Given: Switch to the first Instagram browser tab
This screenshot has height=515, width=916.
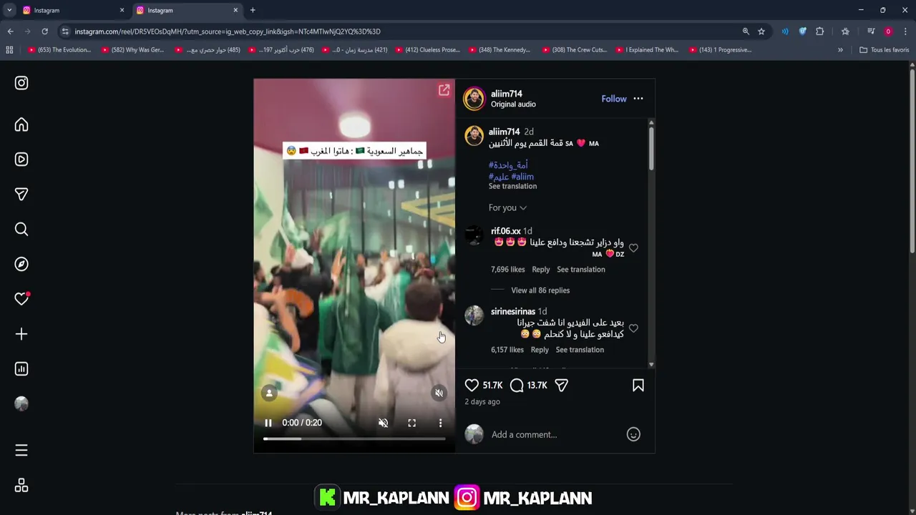Looking at the screenshot, I should point(70,10).
